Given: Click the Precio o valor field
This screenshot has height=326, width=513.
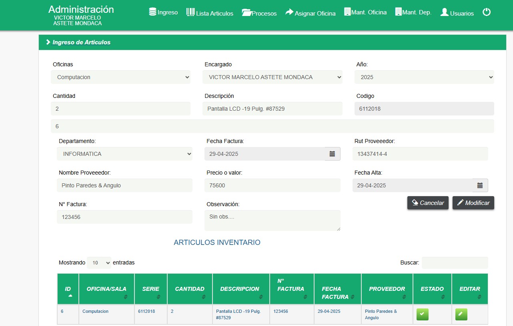Looking at the screenshot, I should pyautogui.click(x=273, y=185).
